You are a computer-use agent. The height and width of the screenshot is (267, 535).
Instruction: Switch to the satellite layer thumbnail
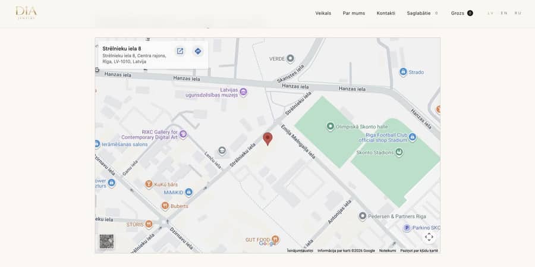[x=106, y=241]
